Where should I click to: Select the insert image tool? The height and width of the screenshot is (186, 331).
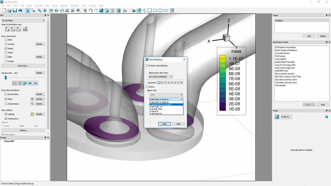tap(139, 11)
